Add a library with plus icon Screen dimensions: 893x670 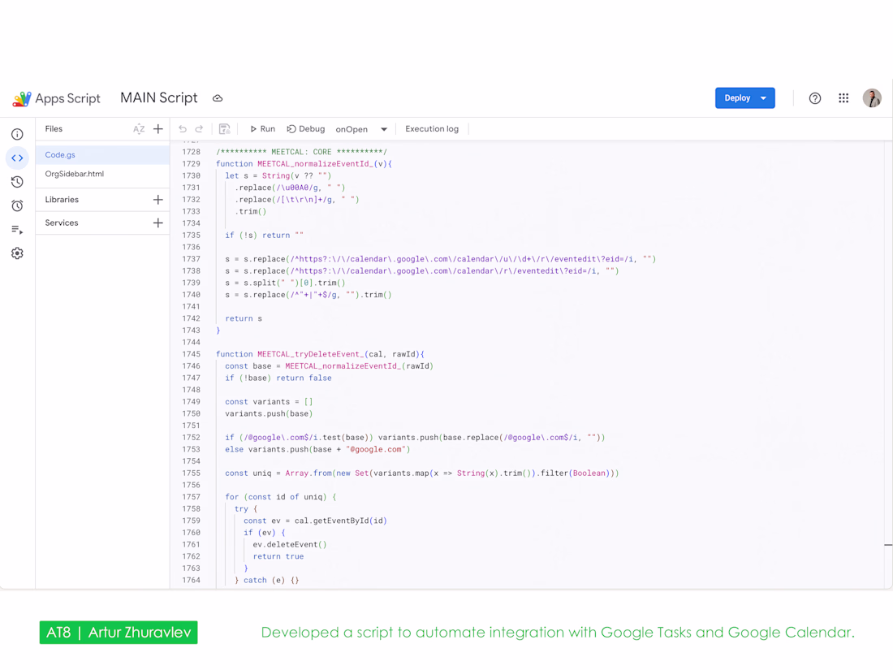[x=158, y=200]
